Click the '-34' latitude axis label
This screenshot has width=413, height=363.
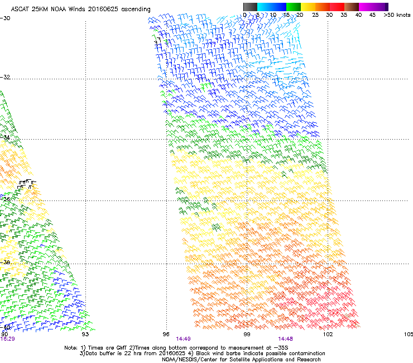click(x=5, y=137)
